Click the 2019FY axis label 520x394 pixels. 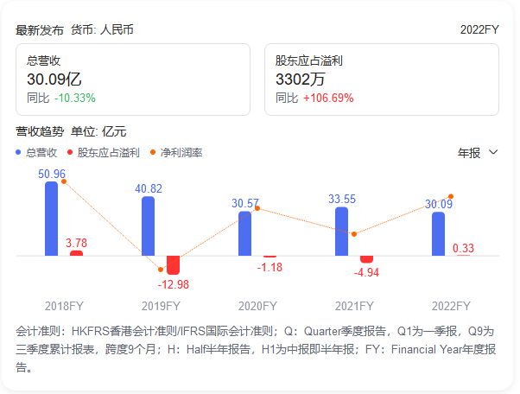pos(161,306)
